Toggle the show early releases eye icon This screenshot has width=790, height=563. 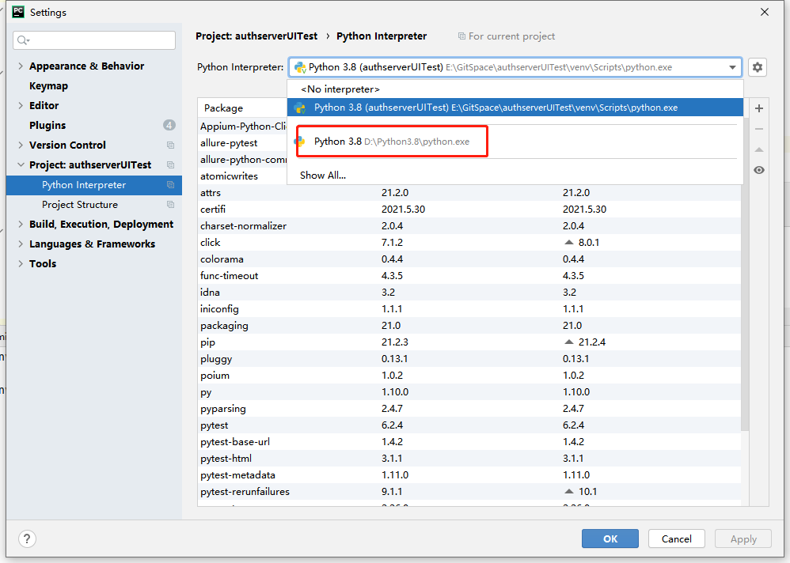tap(759, 170)
